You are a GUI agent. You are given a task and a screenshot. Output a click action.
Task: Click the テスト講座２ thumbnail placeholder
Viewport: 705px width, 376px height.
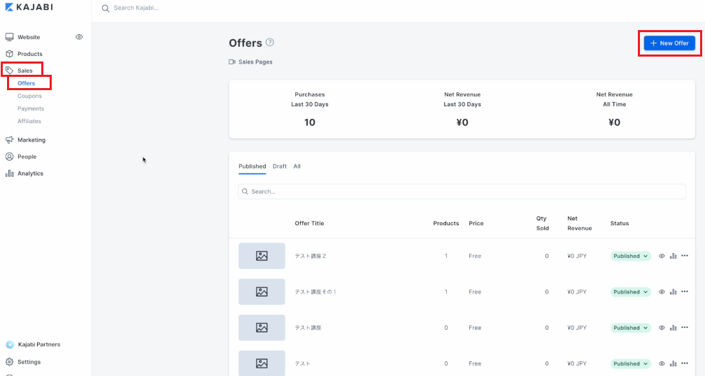click(x=262, y=256)
